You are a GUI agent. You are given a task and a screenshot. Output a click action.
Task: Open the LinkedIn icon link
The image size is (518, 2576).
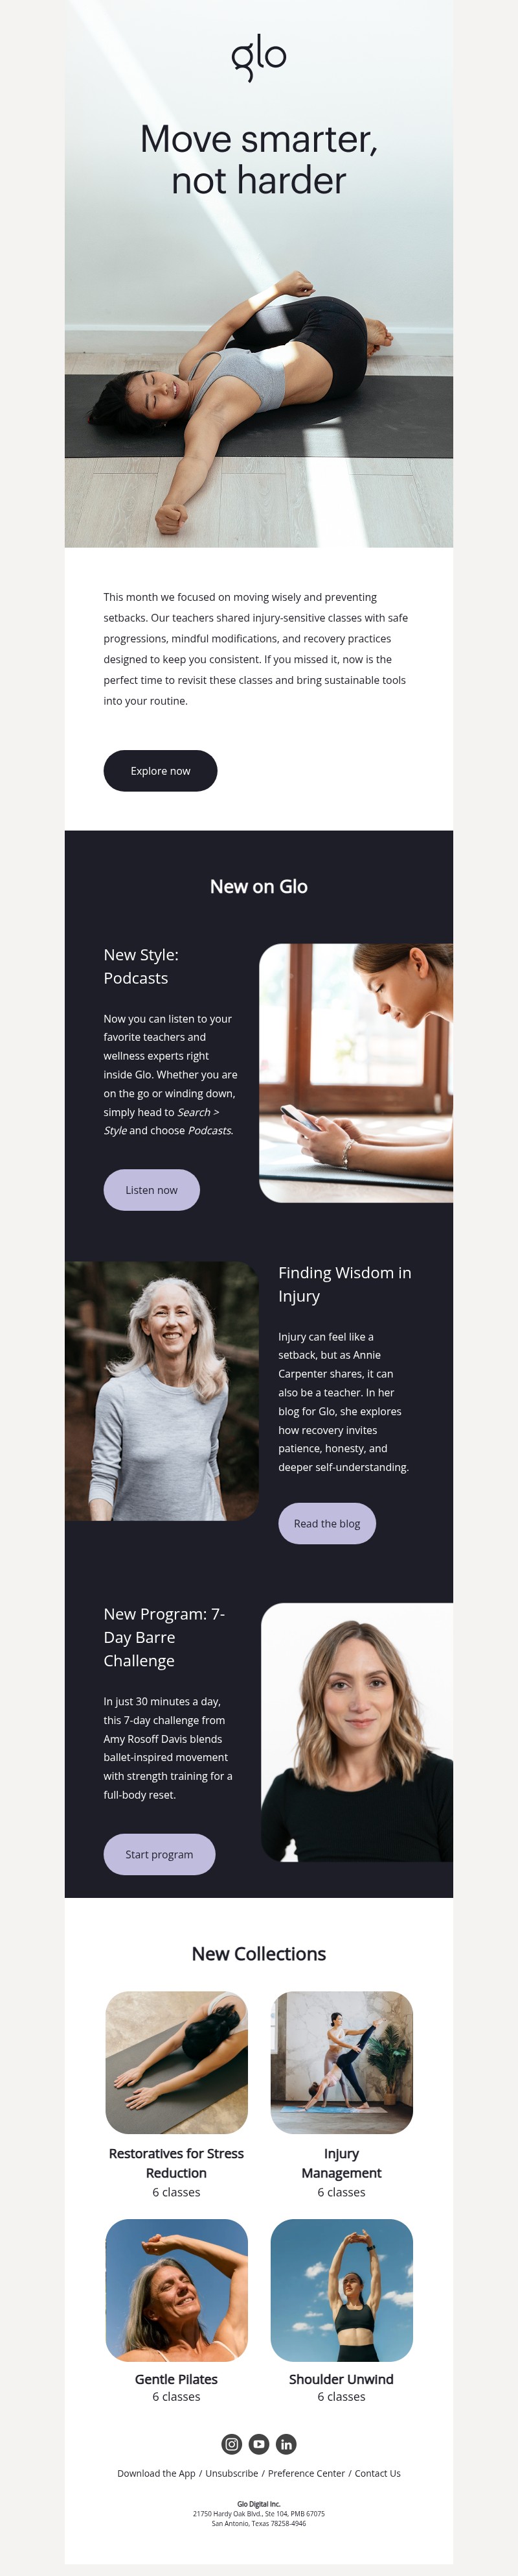[286, 2444]
